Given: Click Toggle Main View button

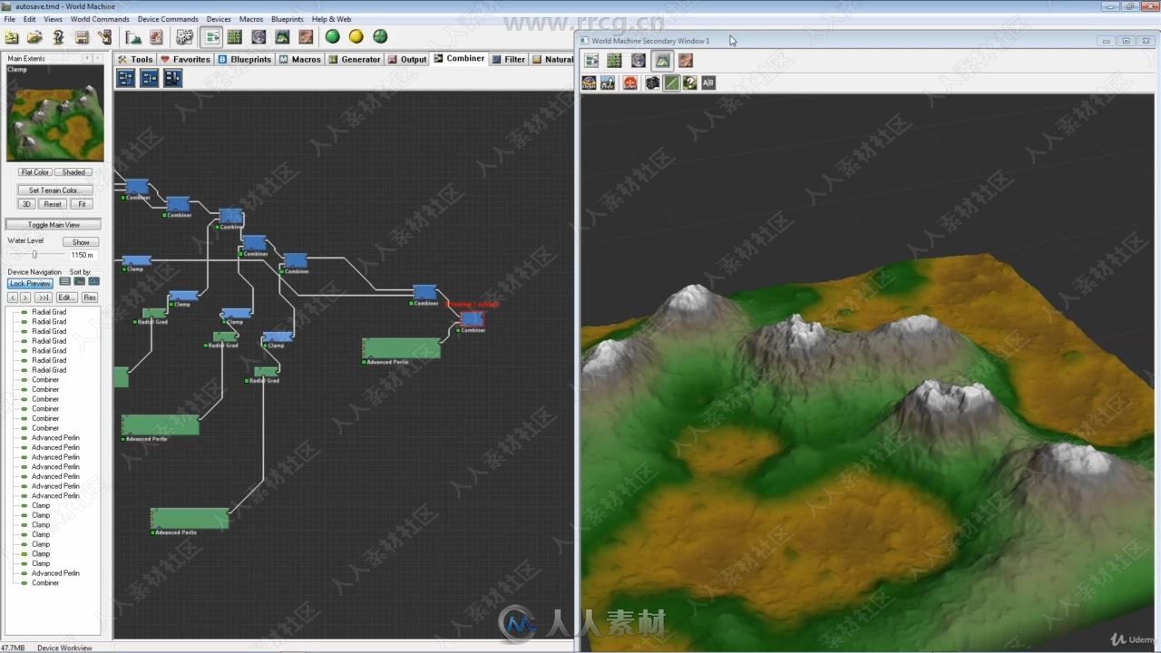Looking at the screenshot, I should (54, 225).
